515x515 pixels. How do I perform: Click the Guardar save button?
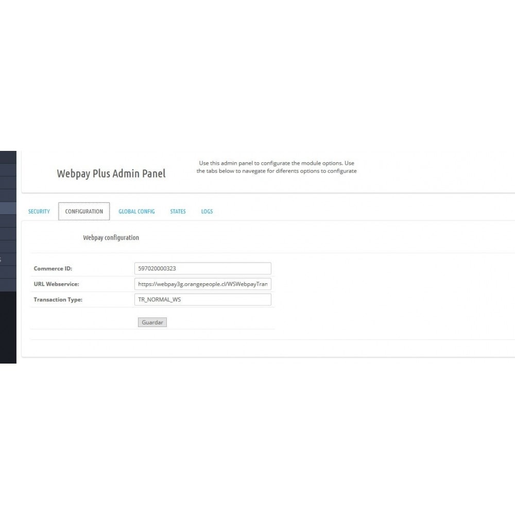(152, 322)
